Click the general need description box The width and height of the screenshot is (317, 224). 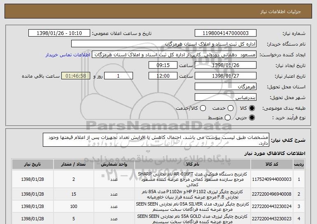pyautogui.click(x=156, y=140)
